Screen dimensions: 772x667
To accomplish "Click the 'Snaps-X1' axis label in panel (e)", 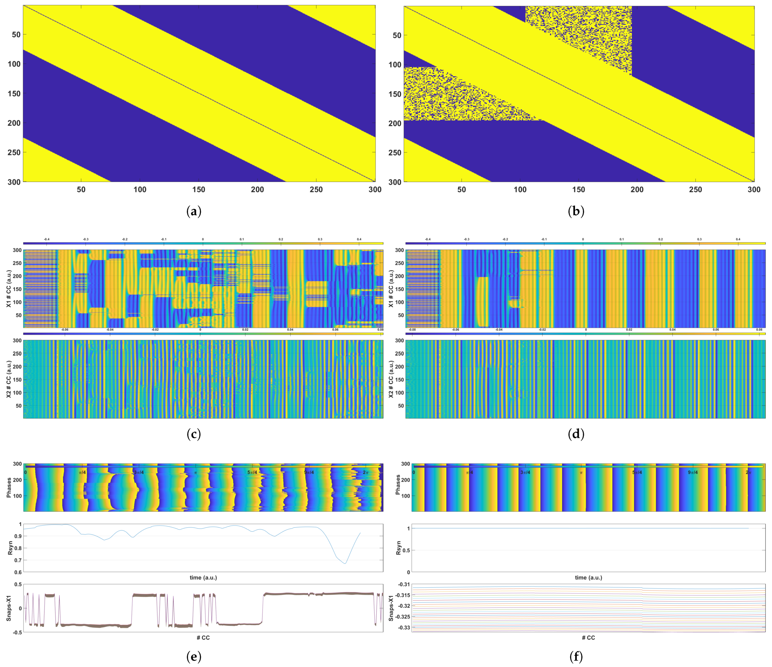I will (x=9, y=608).
